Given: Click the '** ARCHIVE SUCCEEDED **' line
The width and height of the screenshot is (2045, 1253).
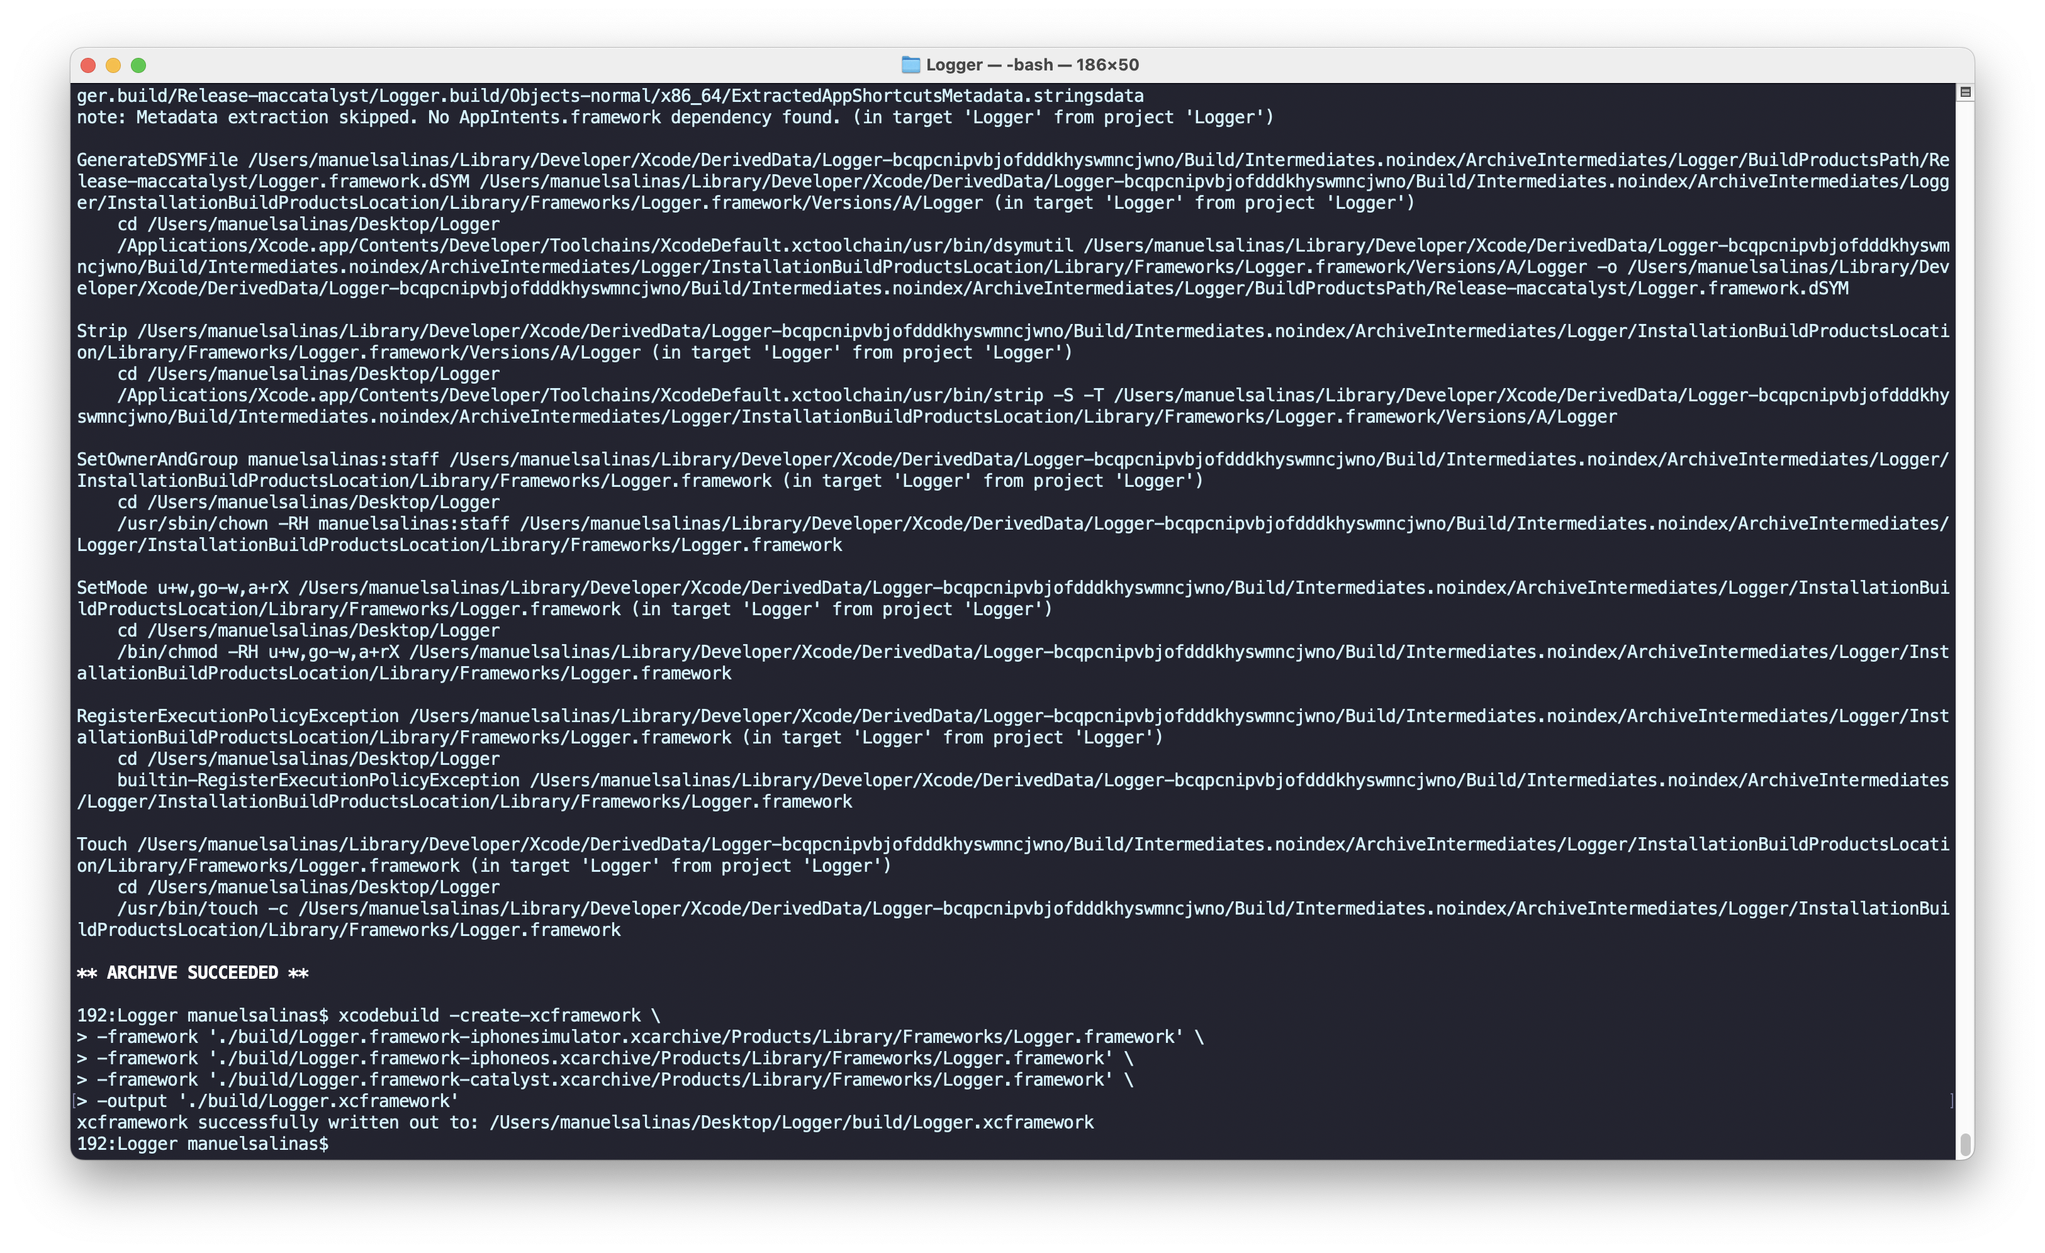Looking at the screenshot, I should tap(193, 972).
